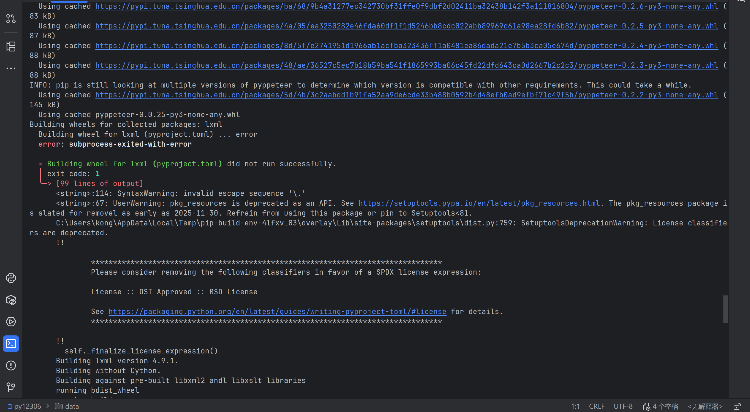Open the Python Console tool window

11,278
